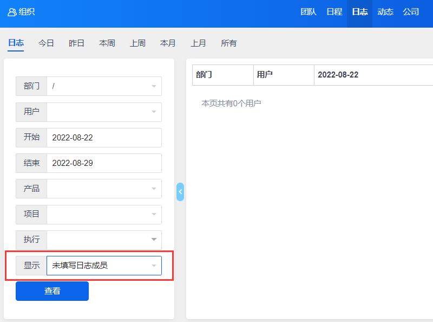Screen dimensions: 433x322
Task: Open the 部门 department dropdown
Action: pyautogui.click(x=104, y=86)
